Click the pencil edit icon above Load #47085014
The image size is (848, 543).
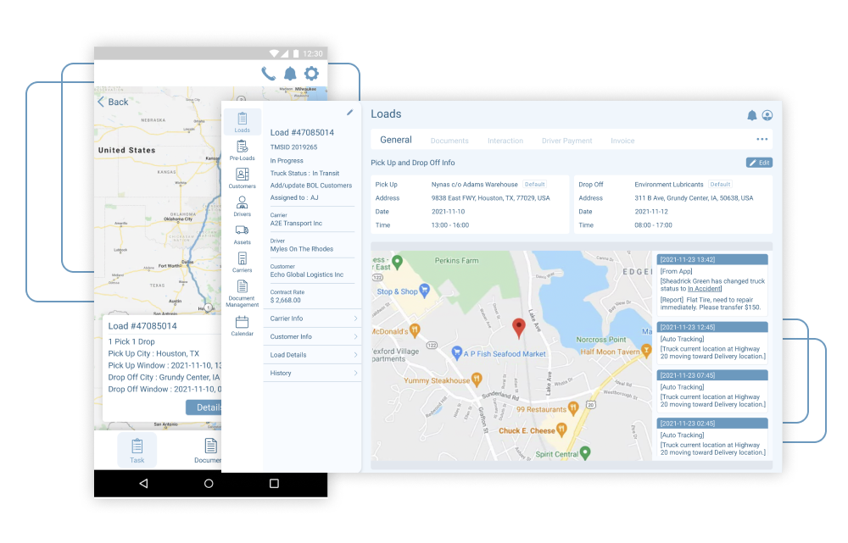350,113
